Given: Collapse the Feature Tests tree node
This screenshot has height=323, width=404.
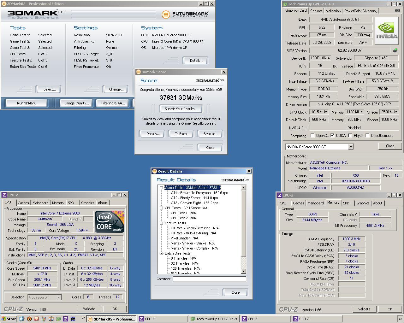Looking at the screenshot, I should [161, 223].
